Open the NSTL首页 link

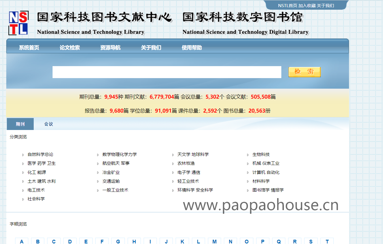[288, 5]
